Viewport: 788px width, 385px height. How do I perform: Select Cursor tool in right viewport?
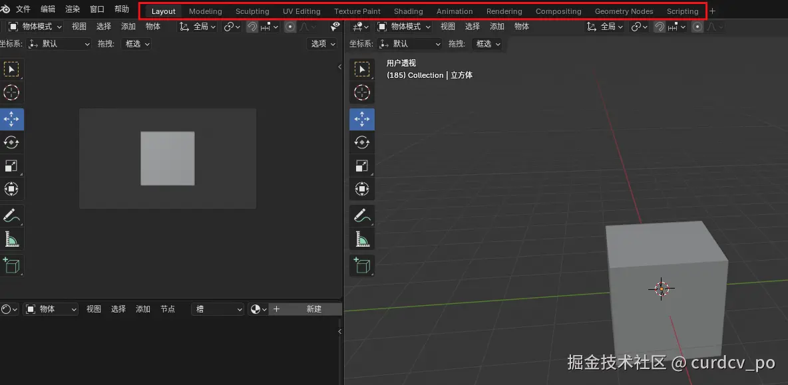pyautogui.click(x=362, y=92)
